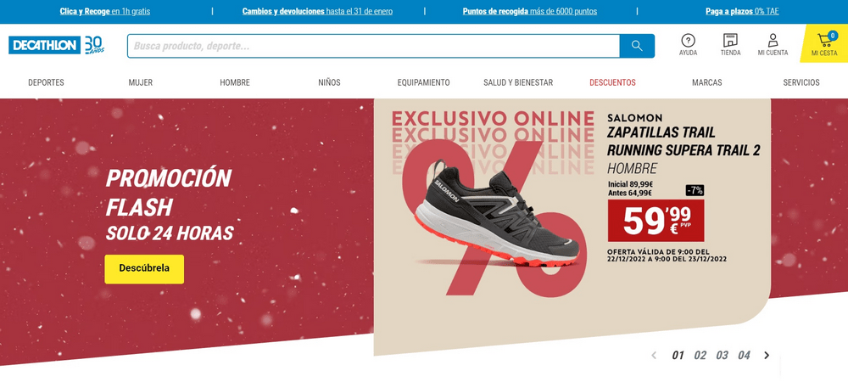The height and width of the screenshot is (382, 848).
Task: Open the Mujer menu
Action: click(141, 83)
